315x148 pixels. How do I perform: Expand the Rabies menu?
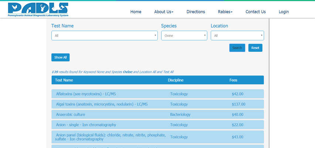tap(225, 12)
